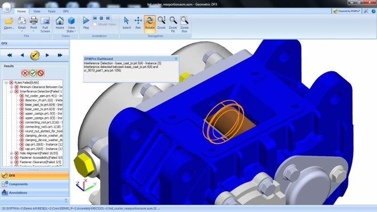Expand the Hole Alignment tree node

click(x=11, y=153)
